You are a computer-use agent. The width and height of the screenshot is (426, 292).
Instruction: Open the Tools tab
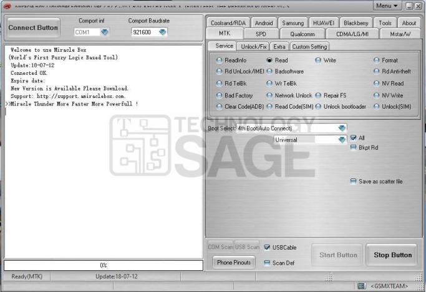(385, 23)
